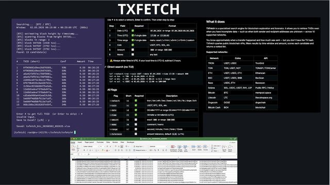Click the terminal cursor at shell prompt
Screen dimensions: 330x185
[x=75, y=133]
